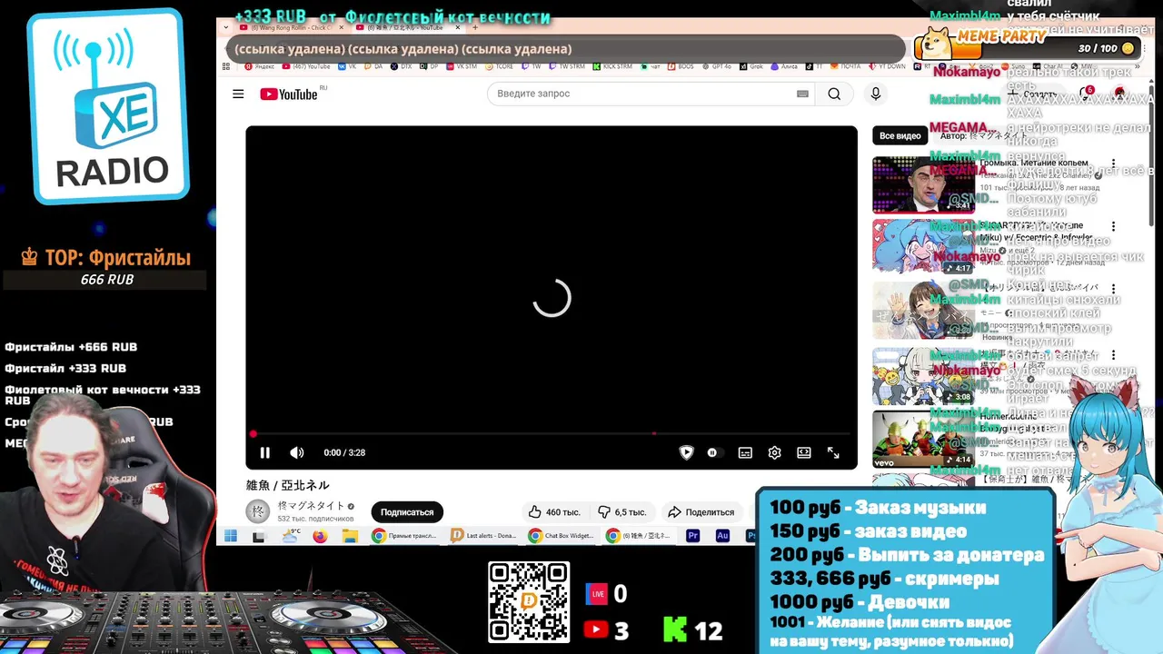Image resolution: width=1163 pixels, height=654 pixels.
Task: Dislike the video showing 6,5 тыс.
Action: click(622, 512)
